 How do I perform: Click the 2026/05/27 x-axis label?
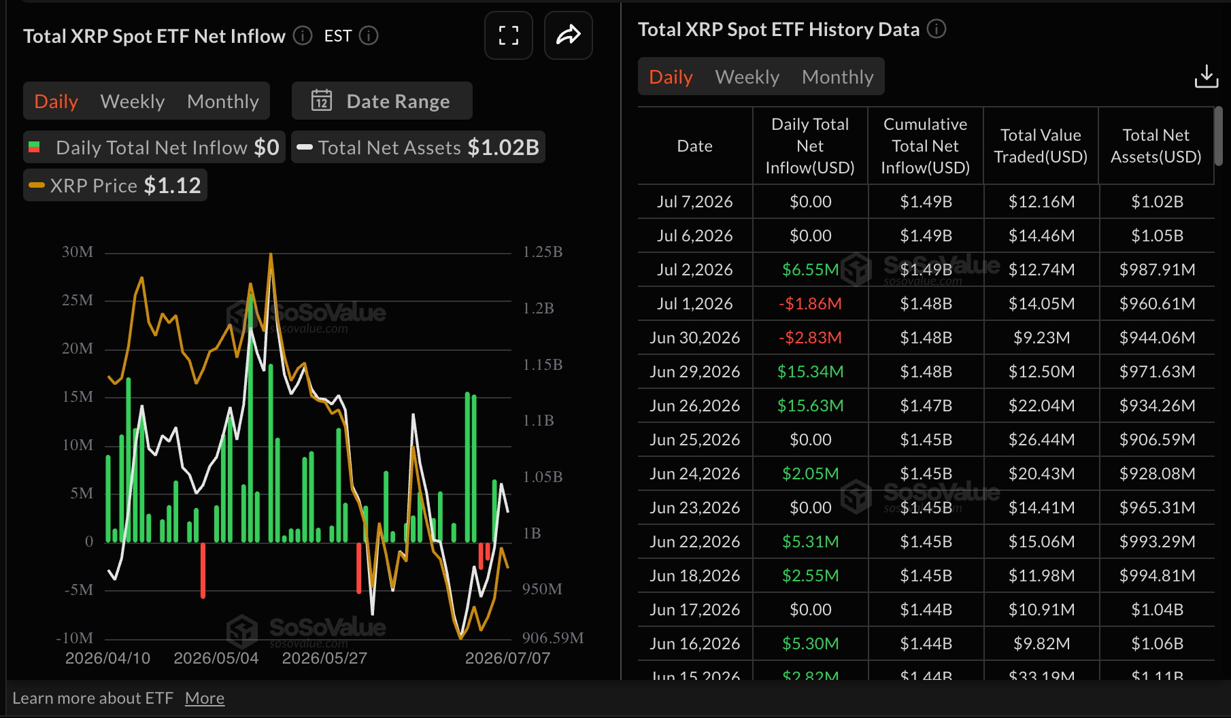(x=324, y=658)
